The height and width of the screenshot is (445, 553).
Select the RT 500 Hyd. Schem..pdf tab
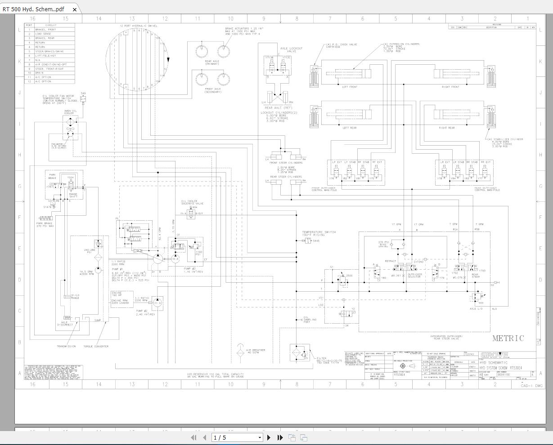click(x=34, y=9)
